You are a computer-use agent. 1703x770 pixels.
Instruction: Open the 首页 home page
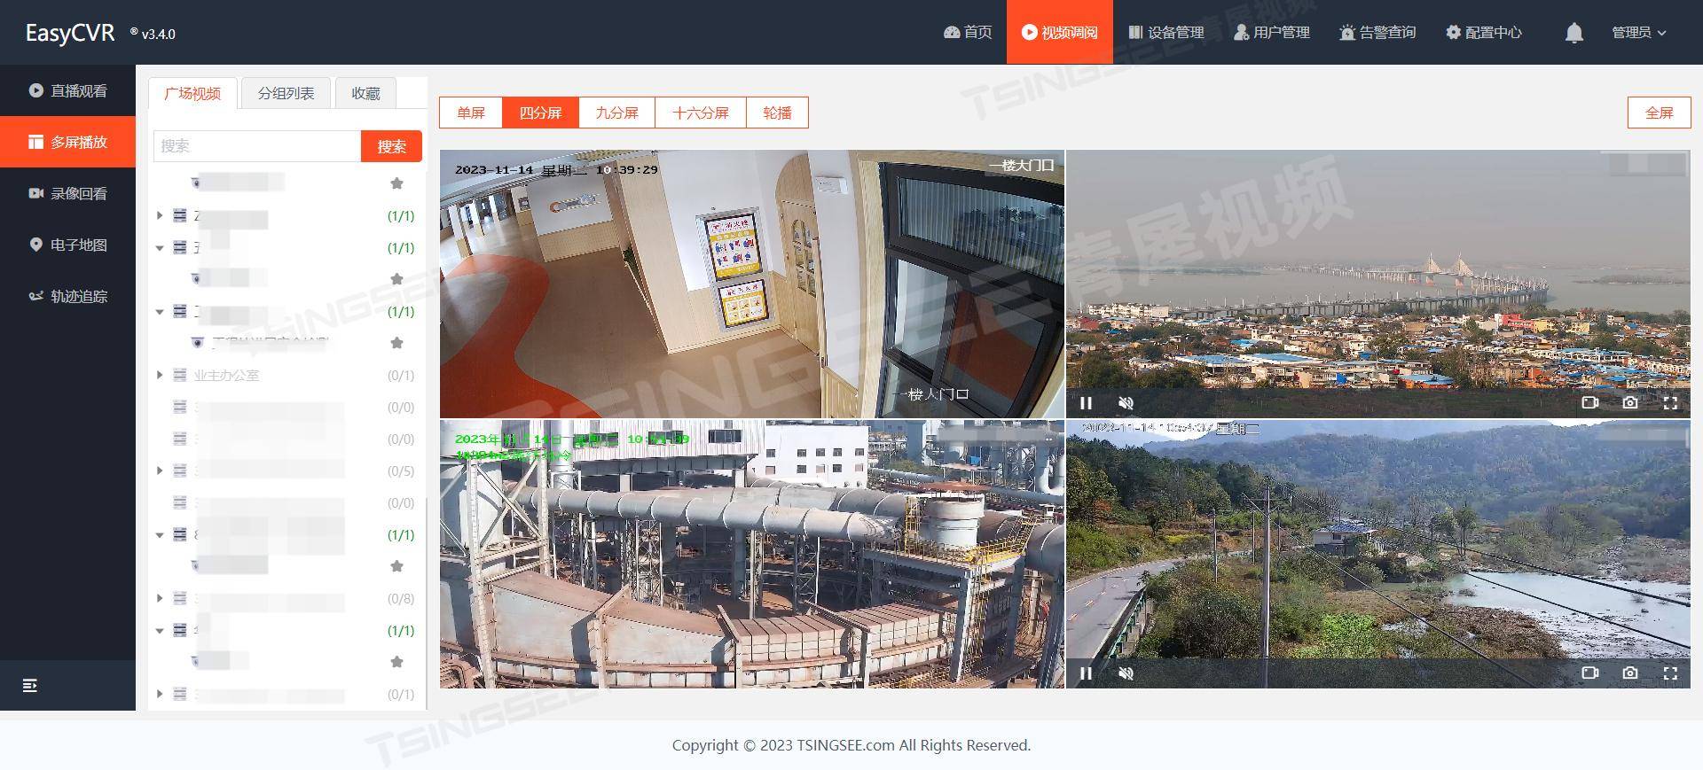point(968,32)
